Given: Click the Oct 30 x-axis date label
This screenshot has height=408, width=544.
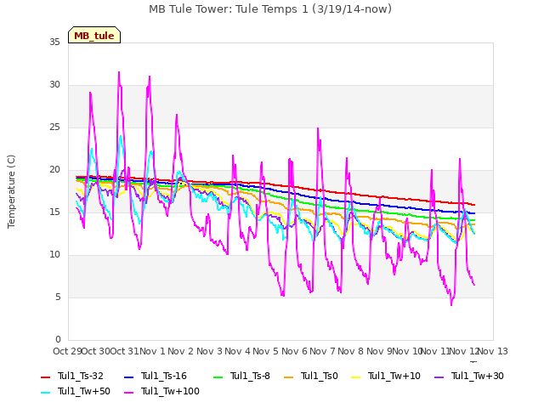Looking at the screenshot, I should pos(96,351).
